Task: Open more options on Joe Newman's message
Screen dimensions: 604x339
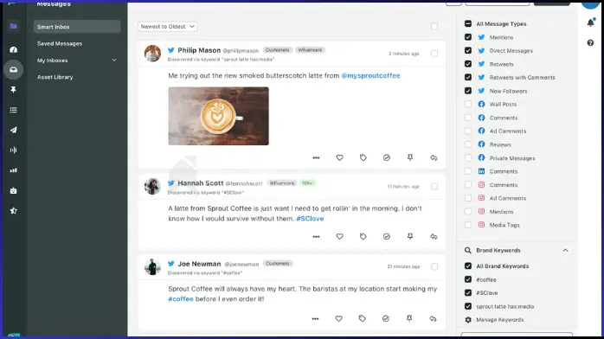Action: 315,318
